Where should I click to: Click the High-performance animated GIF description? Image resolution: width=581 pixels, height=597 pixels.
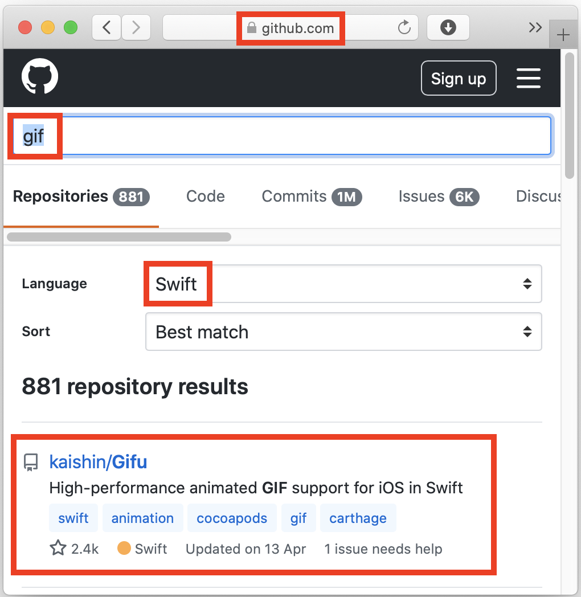pos(256,488)
